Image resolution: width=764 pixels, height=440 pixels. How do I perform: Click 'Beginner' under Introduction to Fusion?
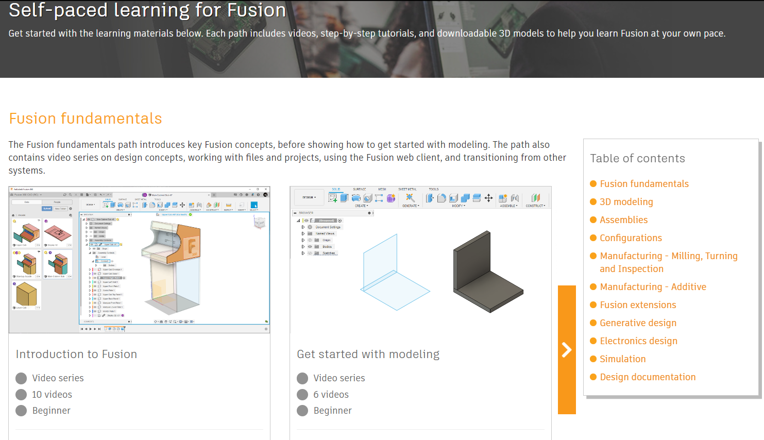(52, 411)
